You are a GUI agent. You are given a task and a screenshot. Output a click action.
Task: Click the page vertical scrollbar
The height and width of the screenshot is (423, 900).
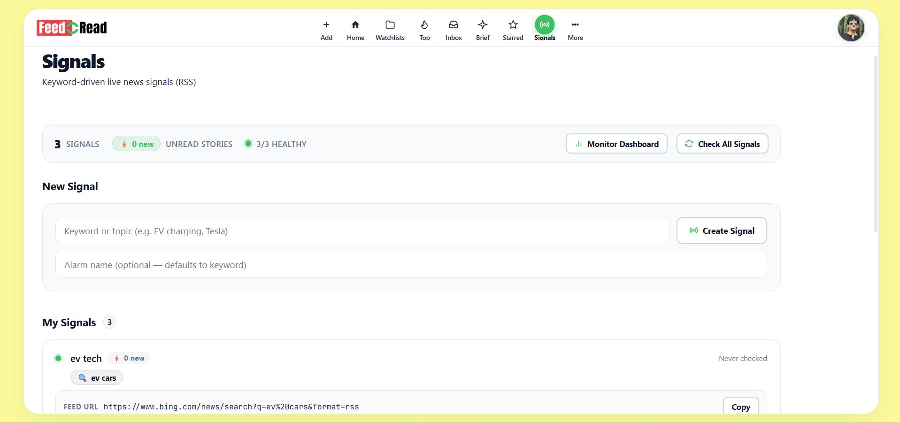click(x=875, y=144)
